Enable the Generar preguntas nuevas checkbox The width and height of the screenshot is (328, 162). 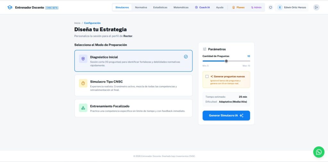(x=207, y=76)
